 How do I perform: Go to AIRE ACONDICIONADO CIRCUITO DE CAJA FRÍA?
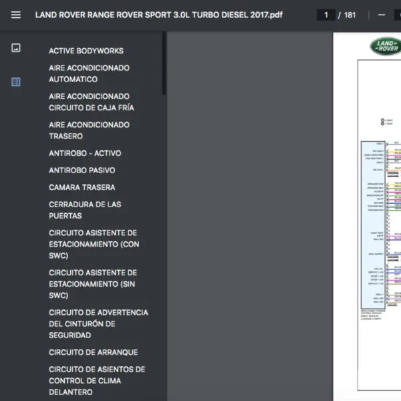pos(92,102)
